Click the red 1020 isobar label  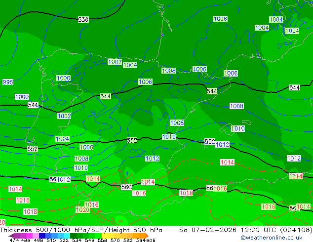pyautogui.click(x=82, y=210)
